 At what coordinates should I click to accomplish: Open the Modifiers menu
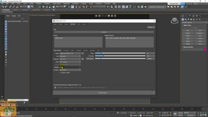pos(39,4)
